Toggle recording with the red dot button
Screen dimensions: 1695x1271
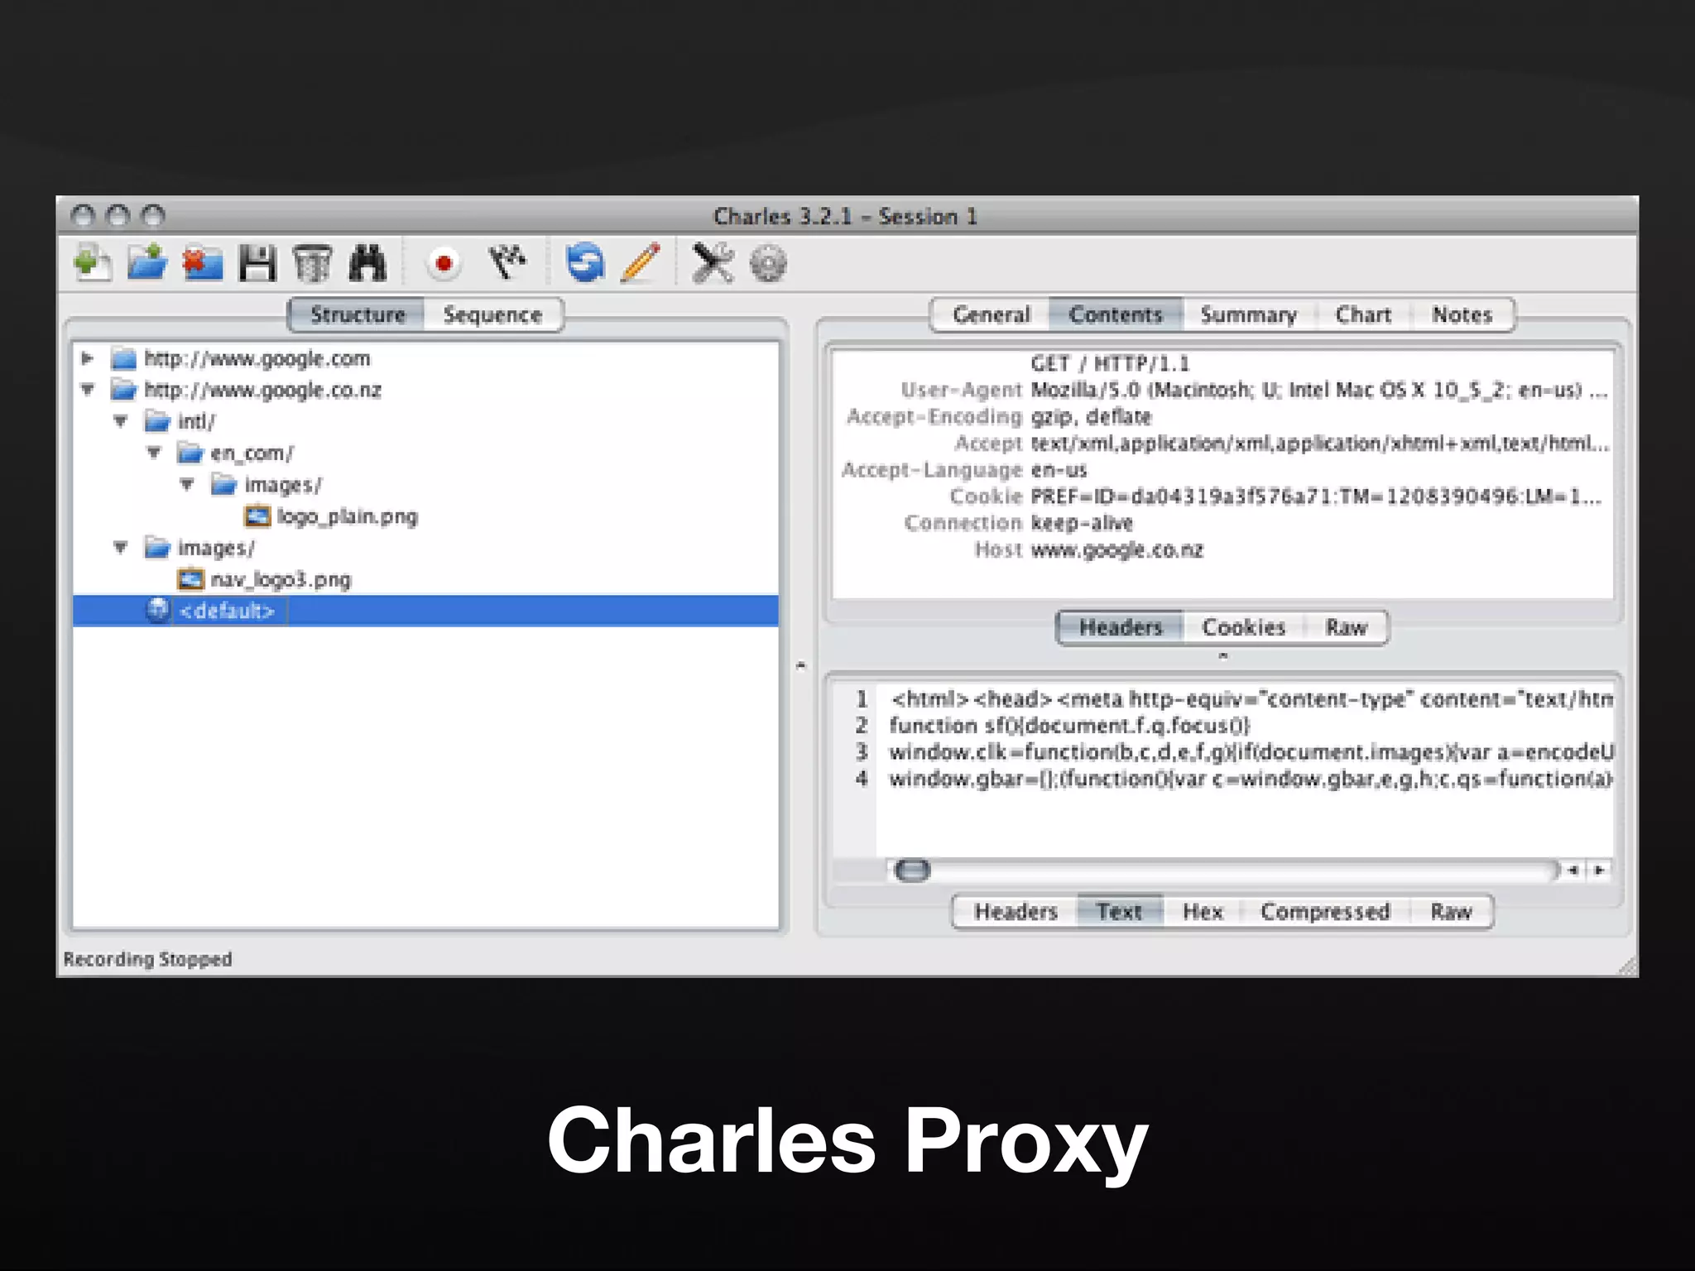click(444, 264)
